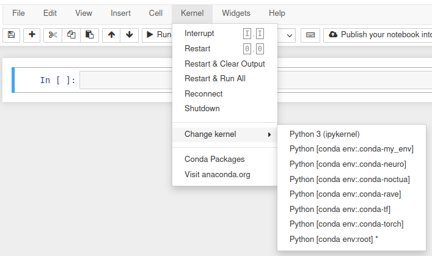Open Visit anaconda.org link
This screenshot has height=256, width=432.
click(217, 174)
